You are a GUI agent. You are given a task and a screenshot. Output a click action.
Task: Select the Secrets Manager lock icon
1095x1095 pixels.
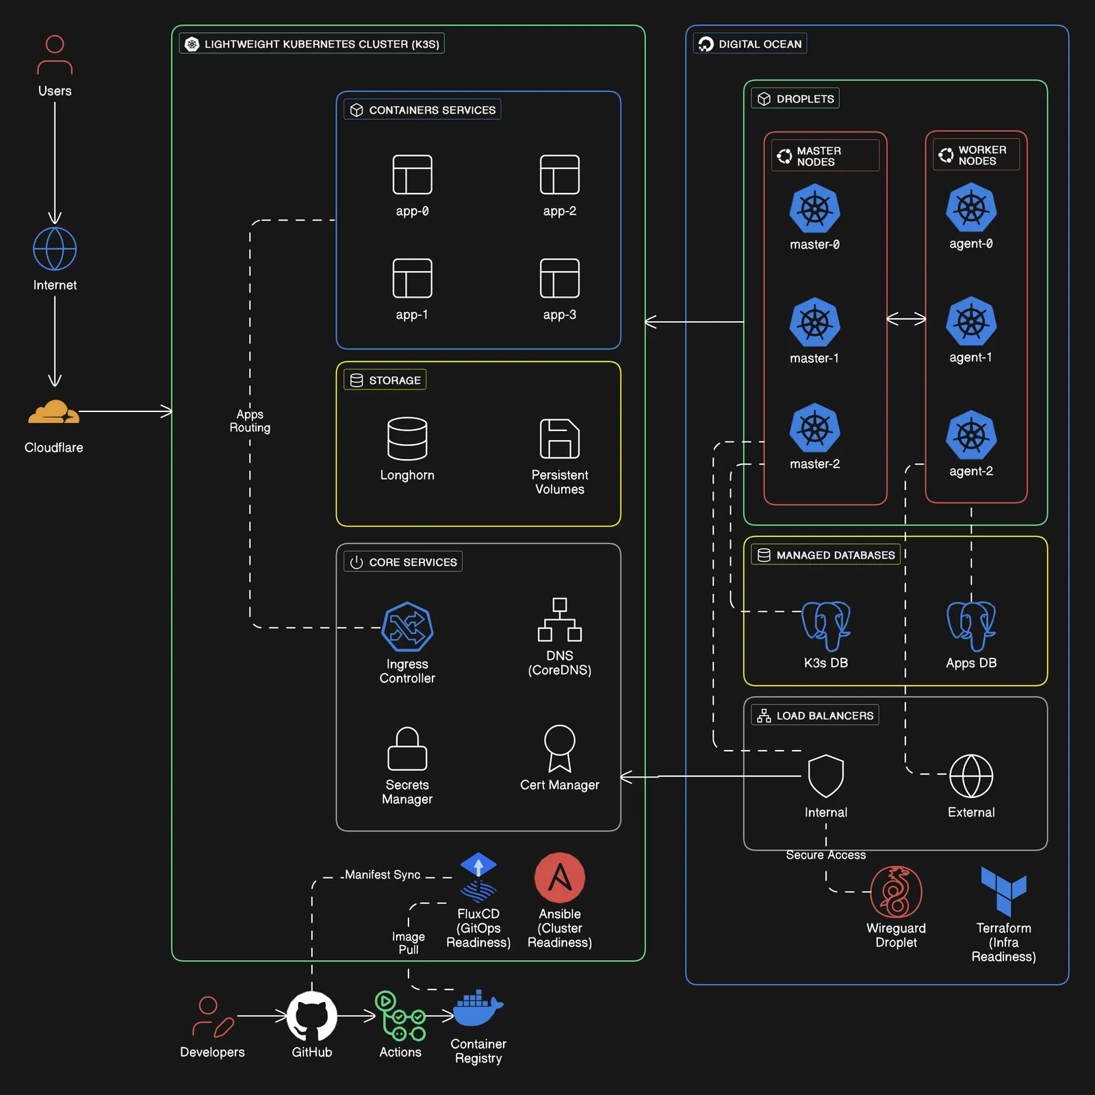coord(407,749)
